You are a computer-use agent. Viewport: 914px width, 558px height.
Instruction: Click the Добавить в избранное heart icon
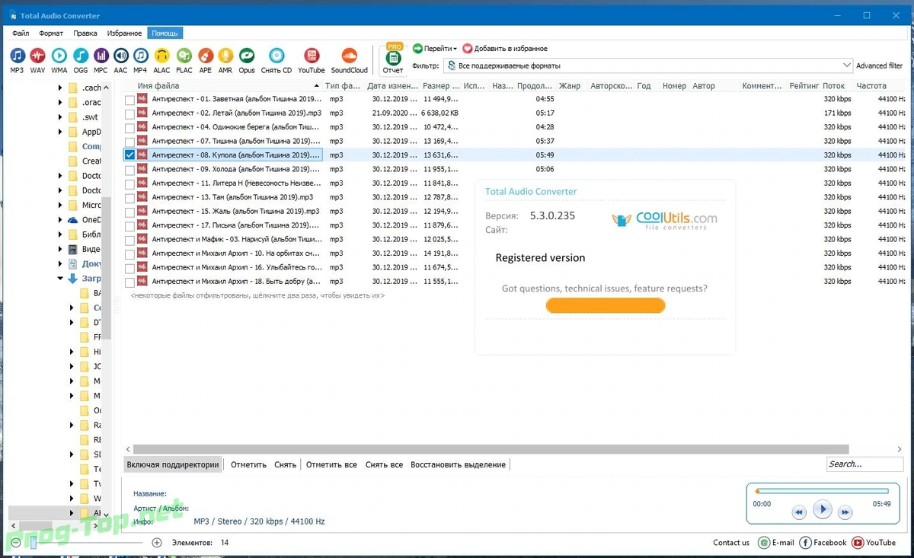coord(467,49)
